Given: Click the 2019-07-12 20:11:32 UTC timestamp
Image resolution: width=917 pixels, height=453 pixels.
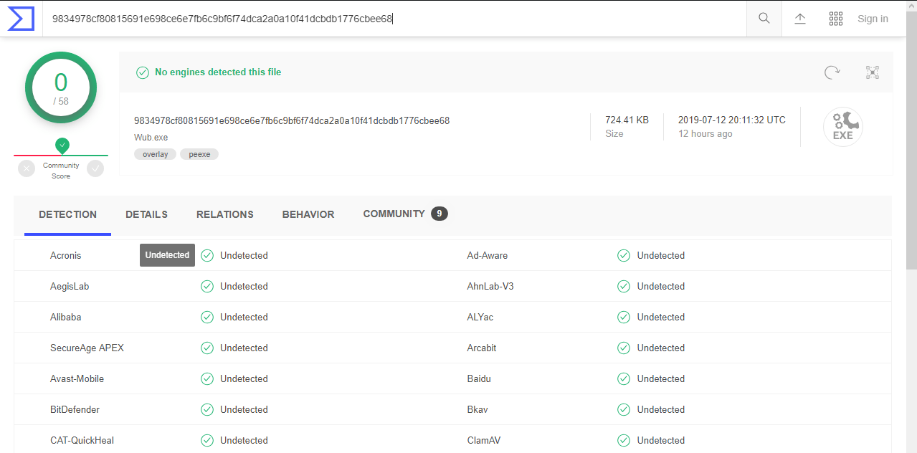Looking at the screenshot, I should pos(732,120).
